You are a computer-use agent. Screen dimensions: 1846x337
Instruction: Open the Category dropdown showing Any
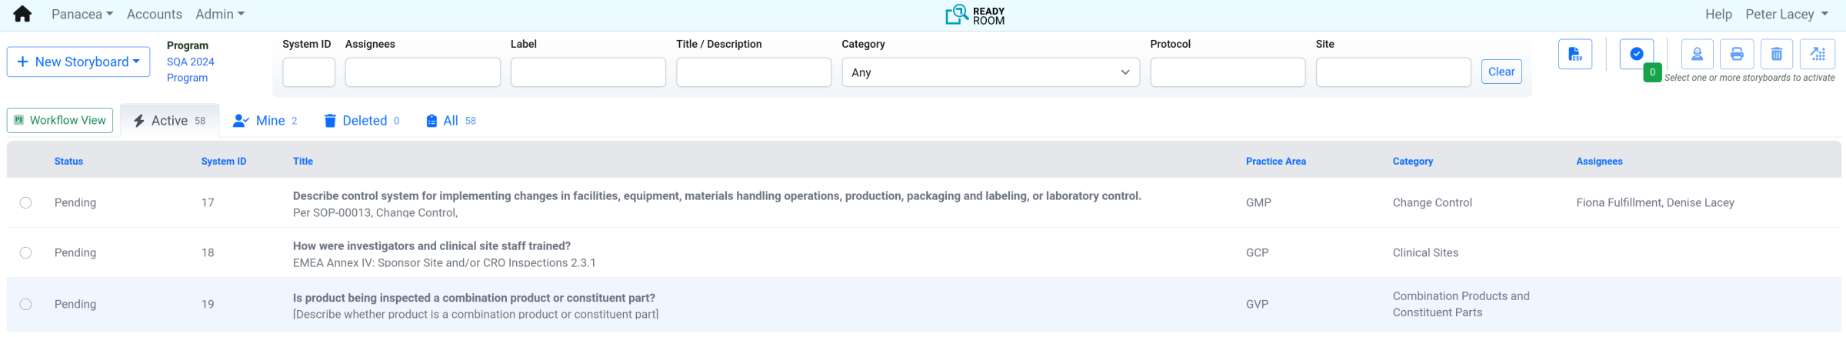(x=990, y=72)
